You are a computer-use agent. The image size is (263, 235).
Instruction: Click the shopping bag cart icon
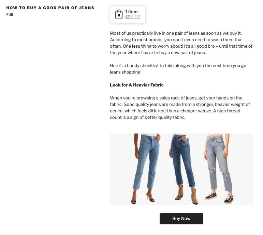tap(119, 14)
